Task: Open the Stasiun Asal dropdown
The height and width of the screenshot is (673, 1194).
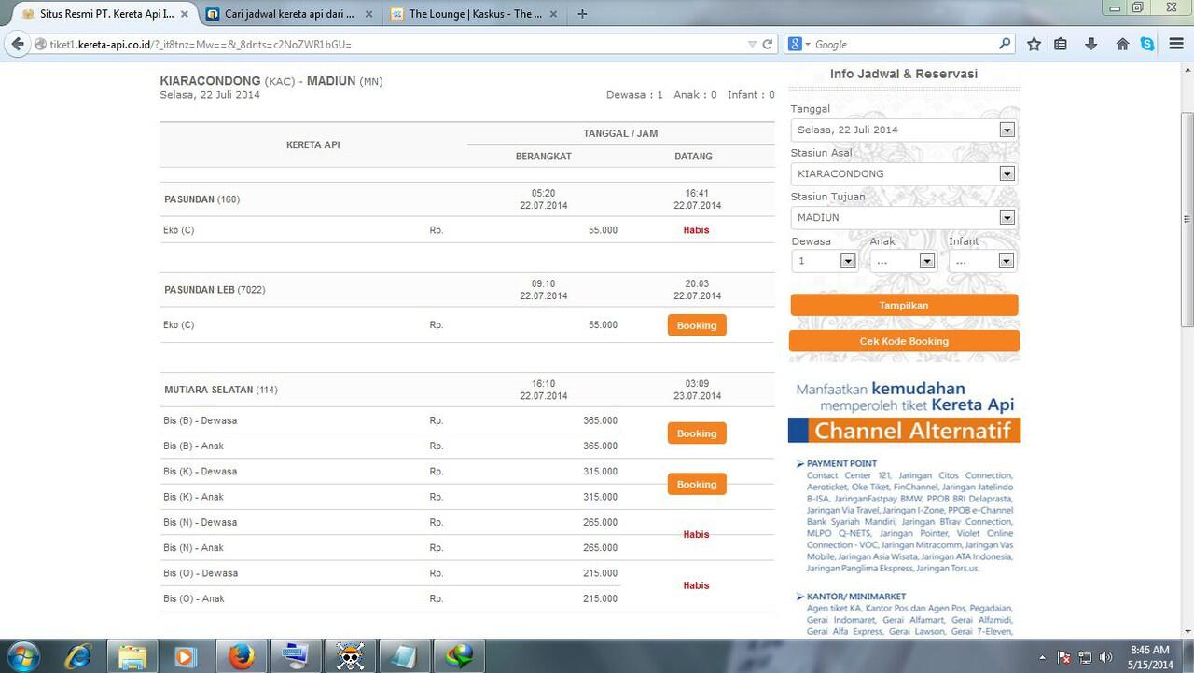Action: click(1007, 173)
